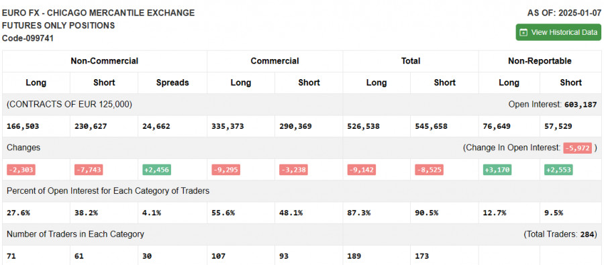Image resolution: width=604 pixels, height=265 pixels.
Task: Click the Code-099741 heading text
Action: tap(28, 38)
